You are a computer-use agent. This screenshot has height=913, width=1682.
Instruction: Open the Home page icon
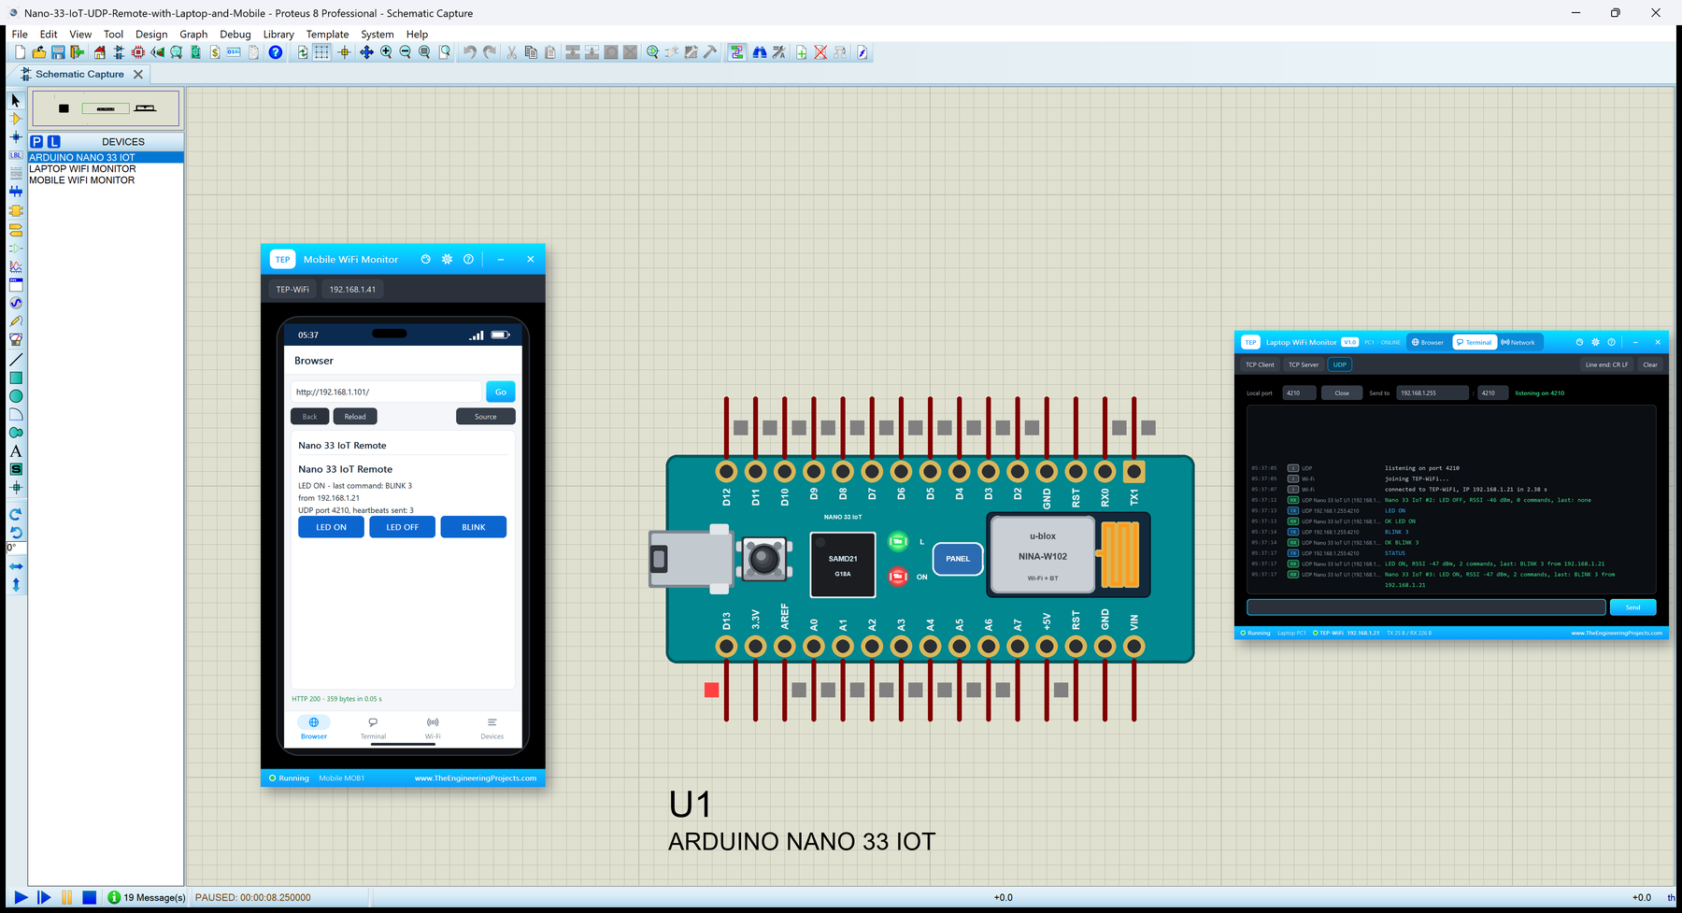click(x=99, y=52)
